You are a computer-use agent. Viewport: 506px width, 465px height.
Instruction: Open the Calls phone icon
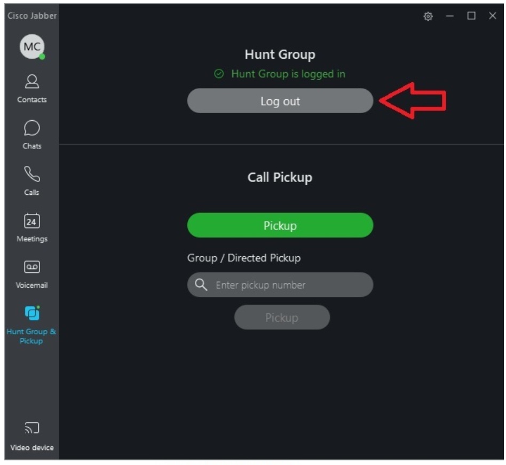click(32, 174)
